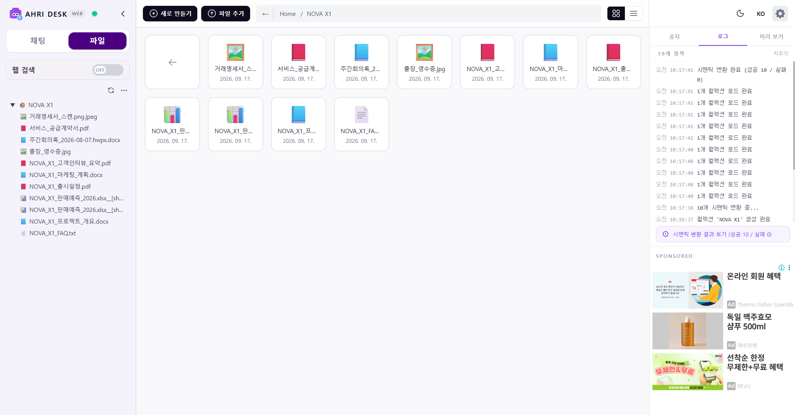Viewport: 795px width, 415px height.
Task: Select the 로그 tab
Action: (x=723, y=36)
